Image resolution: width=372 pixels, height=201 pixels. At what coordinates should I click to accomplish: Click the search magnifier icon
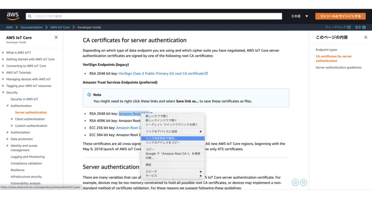tap(29, 16)
